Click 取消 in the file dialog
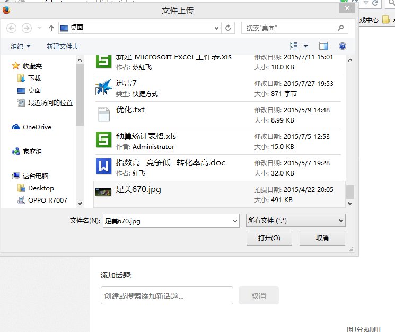This screenshot has width=395, height=332. coord(322,238)
